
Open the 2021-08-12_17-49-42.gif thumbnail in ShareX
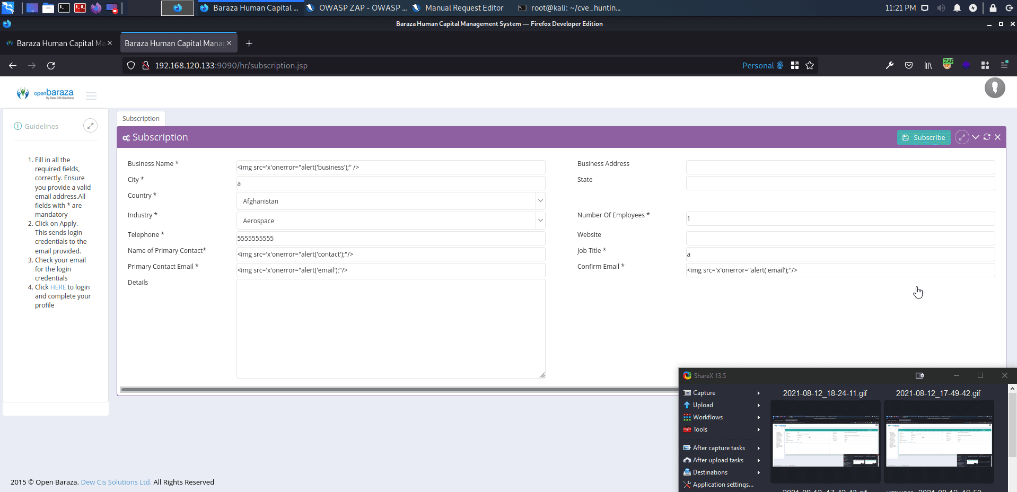pos(939,441)
